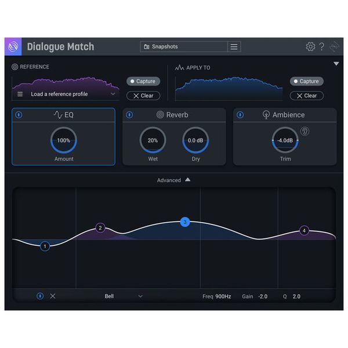The width and height of the screenshot is (348, 348).
Task: Select EQ node 1
Action: [x=45, y=246]
